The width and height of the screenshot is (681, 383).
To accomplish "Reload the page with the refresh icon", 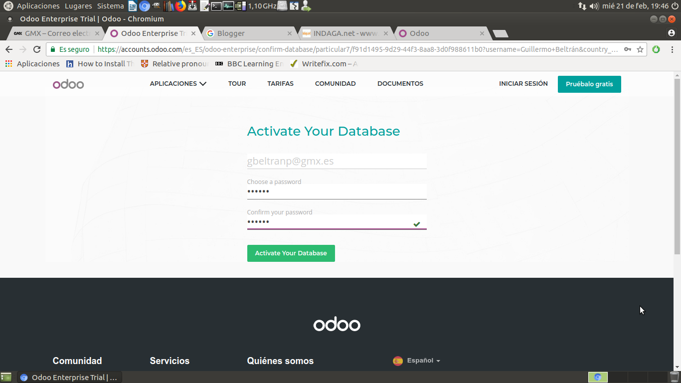I will [36, 49].
